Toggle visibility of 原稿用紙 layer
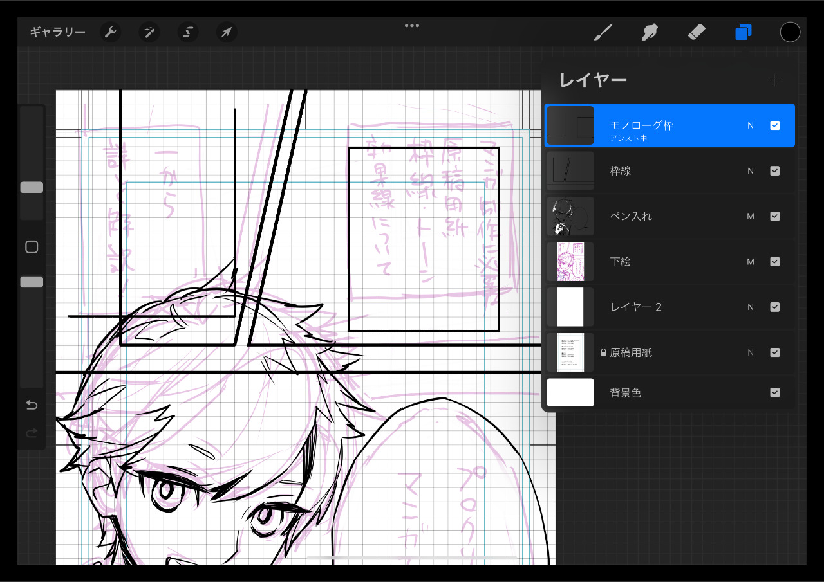Image resolution: width=824 pixels, height=582 pixels. (775, 352)
